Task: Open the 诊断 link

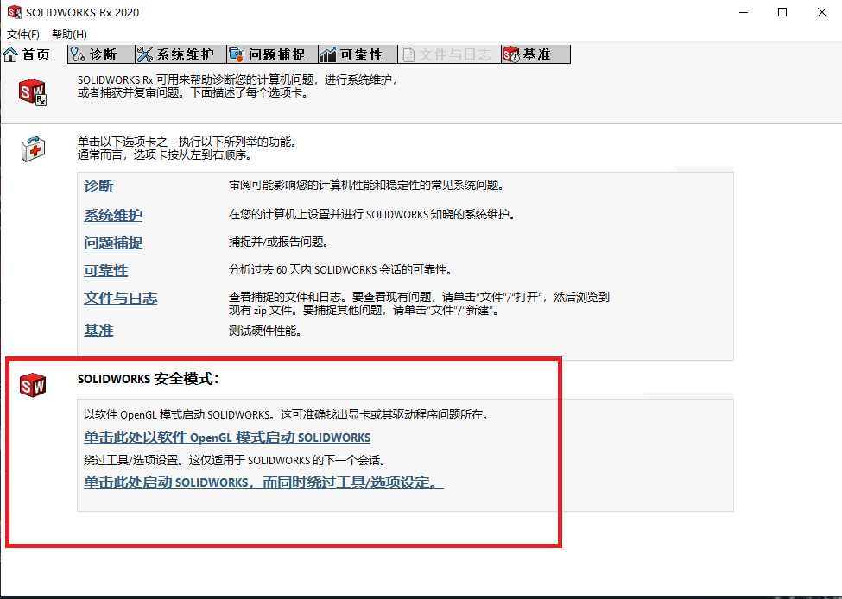Action: [98, 186]
